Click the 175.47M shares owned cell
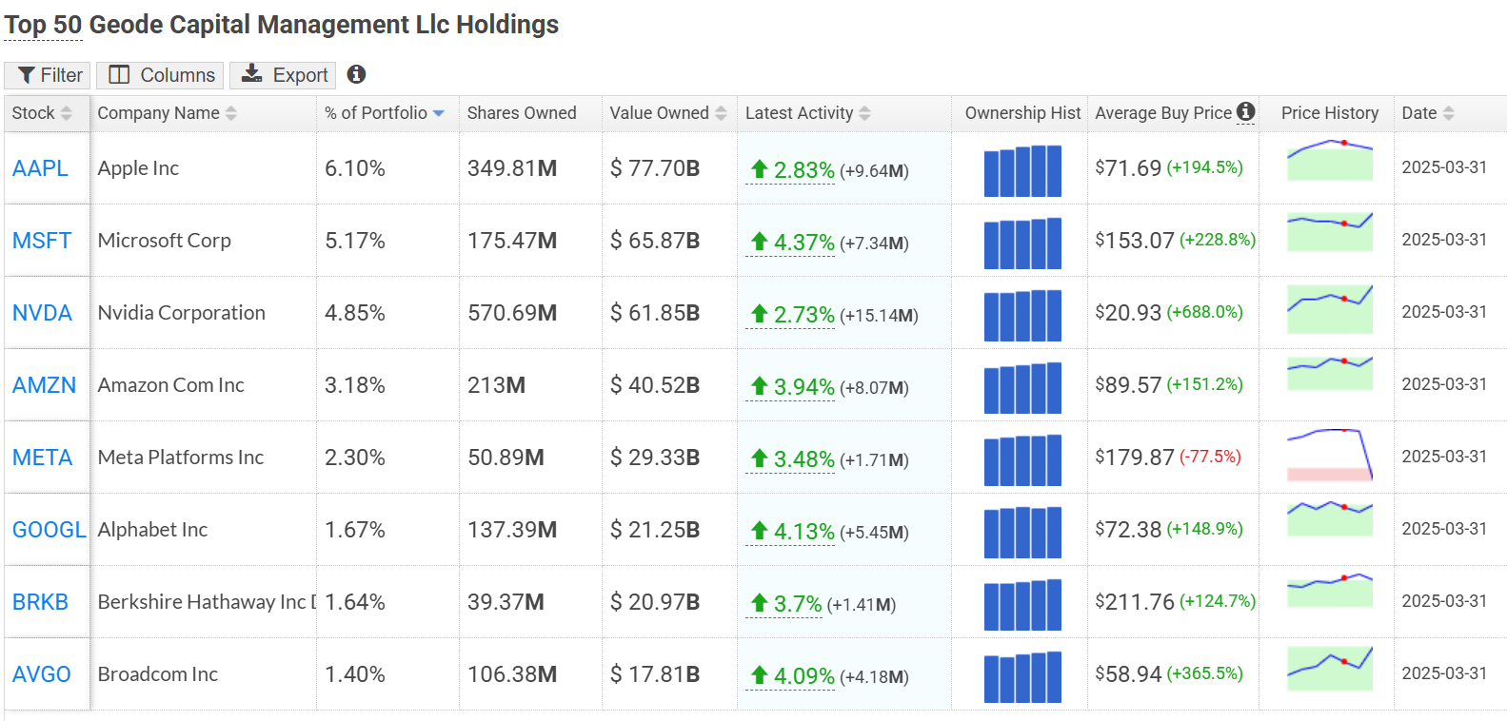The width and height of the screenshot is (1507, 721). pos(512,241)
